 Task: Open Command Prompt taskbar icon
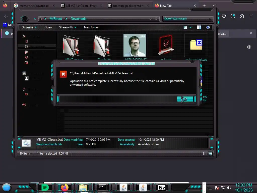pyautogui.click(x=103, y=187)
